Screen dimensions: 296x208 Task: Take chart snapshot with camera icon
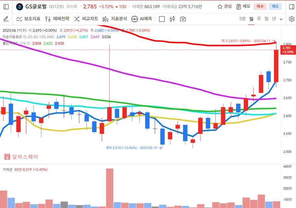tap(183, 19)
